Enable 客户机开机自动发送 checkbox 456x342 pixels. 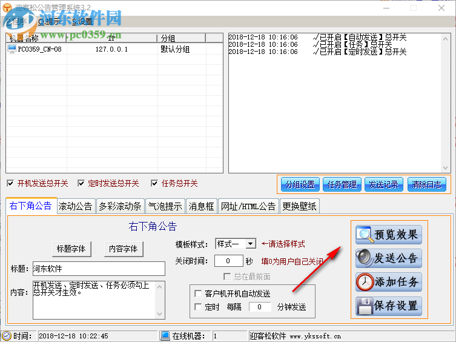tap(198, 293)
